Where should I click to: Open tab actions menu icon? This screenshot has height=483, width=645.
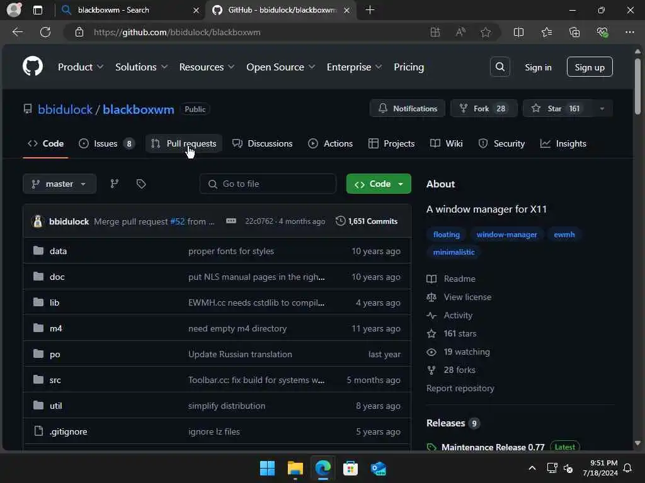[x=37, y=10]
